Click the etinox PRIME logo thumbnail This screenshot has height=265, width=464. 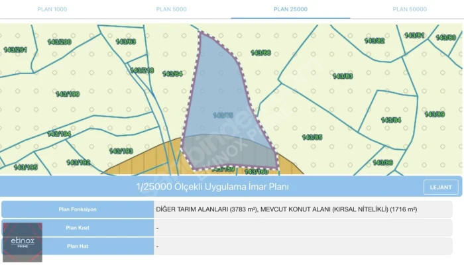[x=23, y=242]
